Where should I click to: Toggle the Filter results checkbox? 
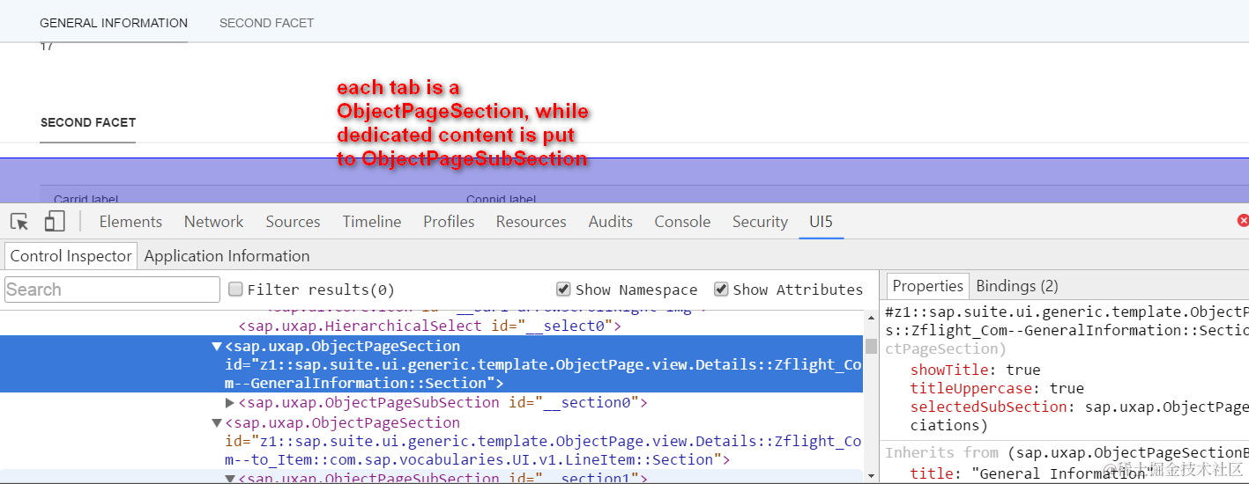(x=235, y=289)
